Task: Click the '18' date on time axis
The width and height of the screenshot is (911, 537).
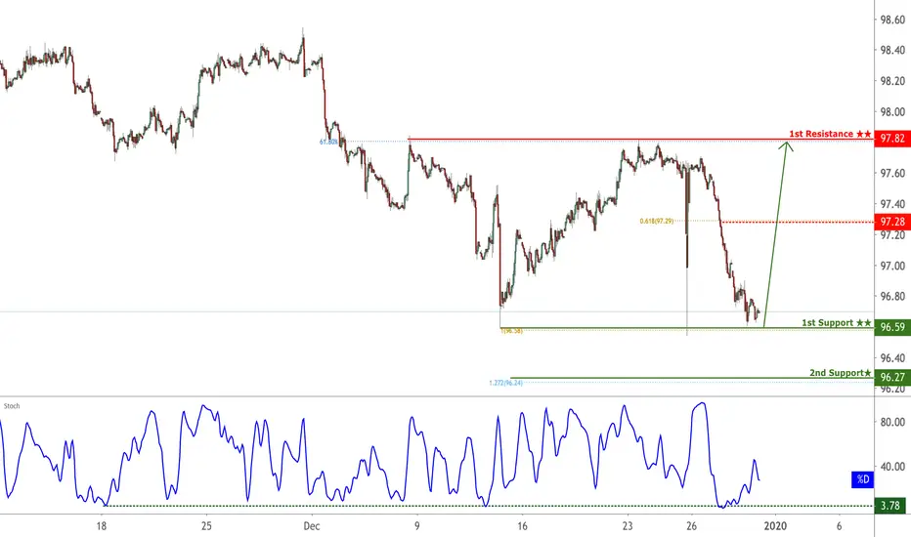Action: (x=102, y=526)
